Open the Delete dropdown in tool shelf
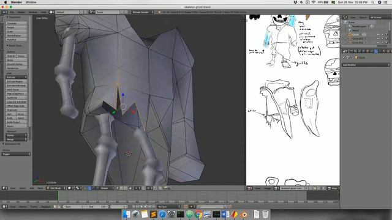 17,136
